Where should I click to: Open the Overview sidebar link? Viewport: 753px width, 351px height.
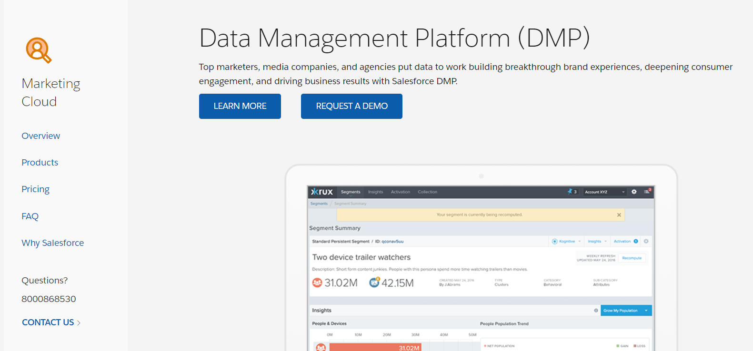pyautogui.click(x=41, y=136)
